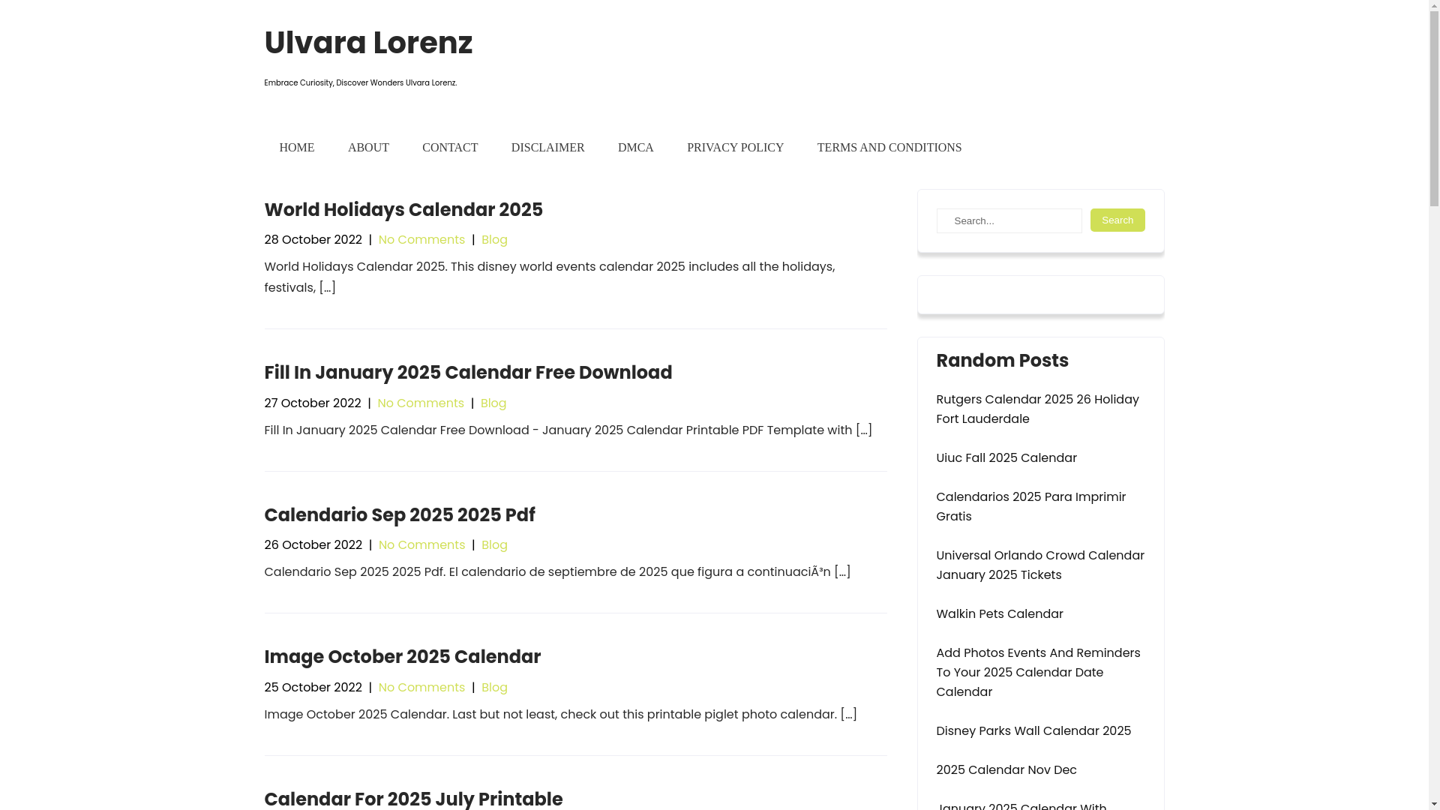
Task: Go to the ABOUT page
Action: tap(368, 148)
